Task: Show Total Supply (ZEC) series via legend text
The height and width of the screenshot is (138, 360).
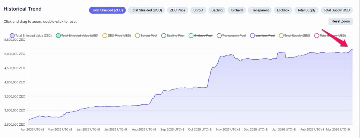Action: point(297,36)
